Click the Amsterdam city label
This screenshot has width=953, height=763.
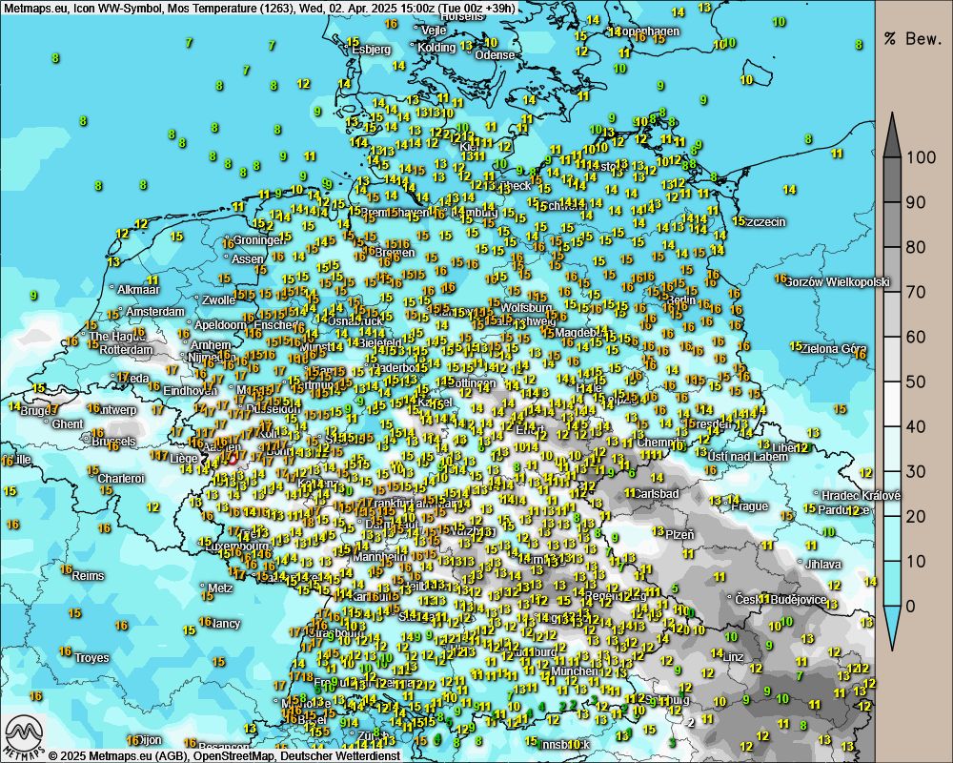(154, 312)
